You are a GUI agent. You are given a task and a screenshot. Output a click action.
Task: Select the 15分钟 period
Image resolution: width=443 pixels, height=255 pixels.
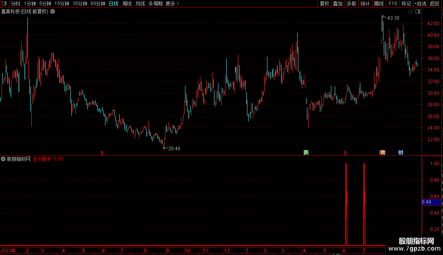tap(62, 4)
